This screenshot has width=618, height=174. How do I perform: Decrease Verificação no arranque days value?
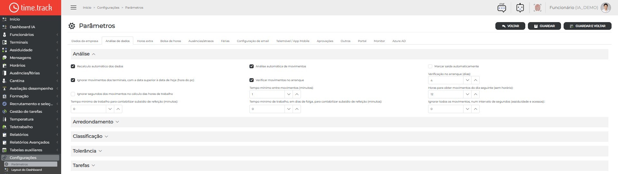coord(467,80)
